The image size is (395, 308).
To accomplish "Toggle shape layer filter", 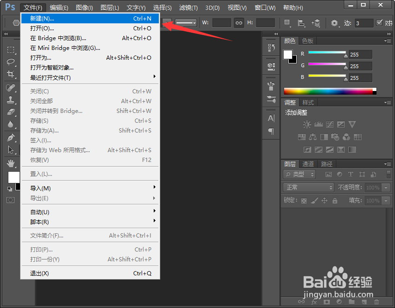I will (362, 174).
